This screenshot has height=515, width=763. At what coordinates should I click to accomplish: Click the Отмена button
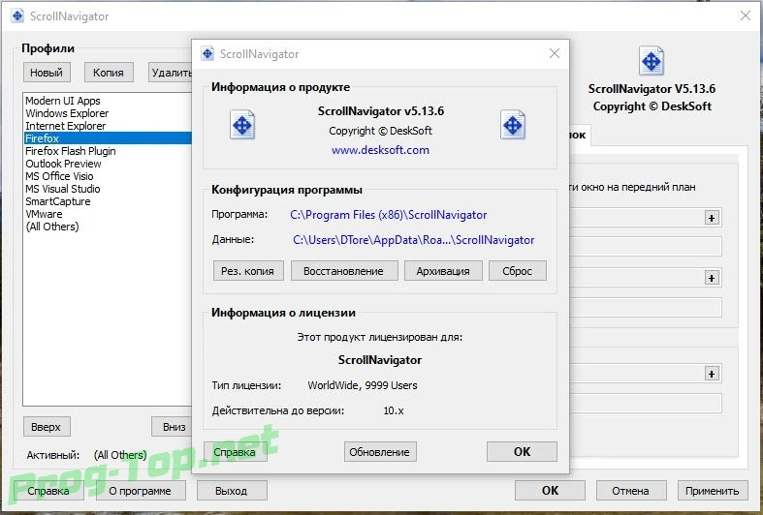tap(630, 491)
